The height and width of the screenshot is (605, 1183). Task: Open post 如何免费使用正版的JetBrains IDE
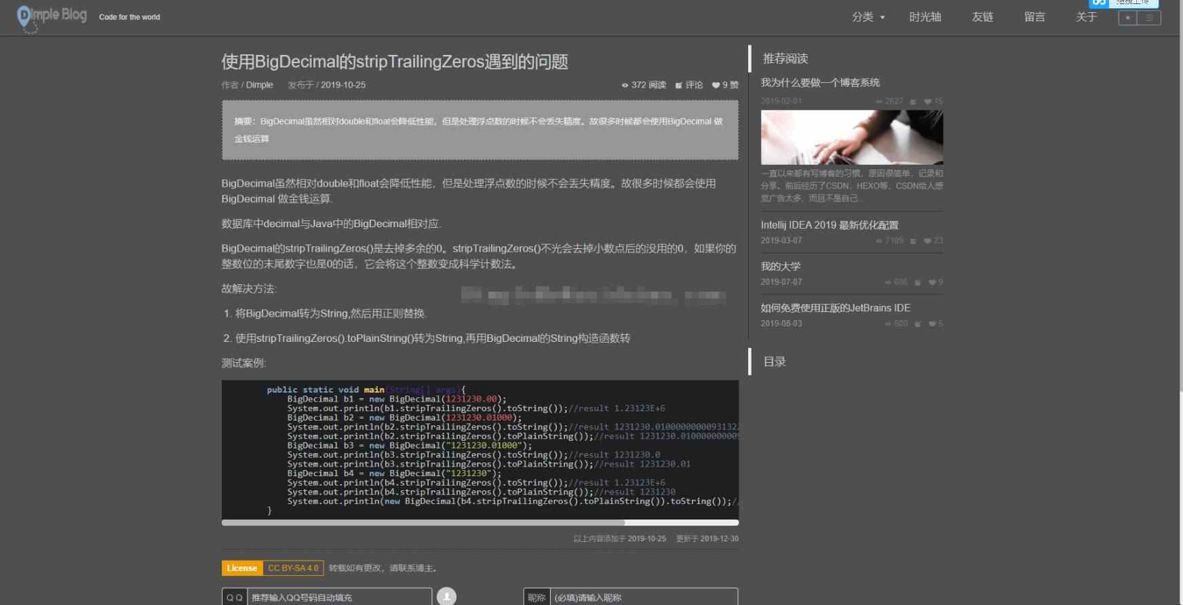(x=836, y=307)
